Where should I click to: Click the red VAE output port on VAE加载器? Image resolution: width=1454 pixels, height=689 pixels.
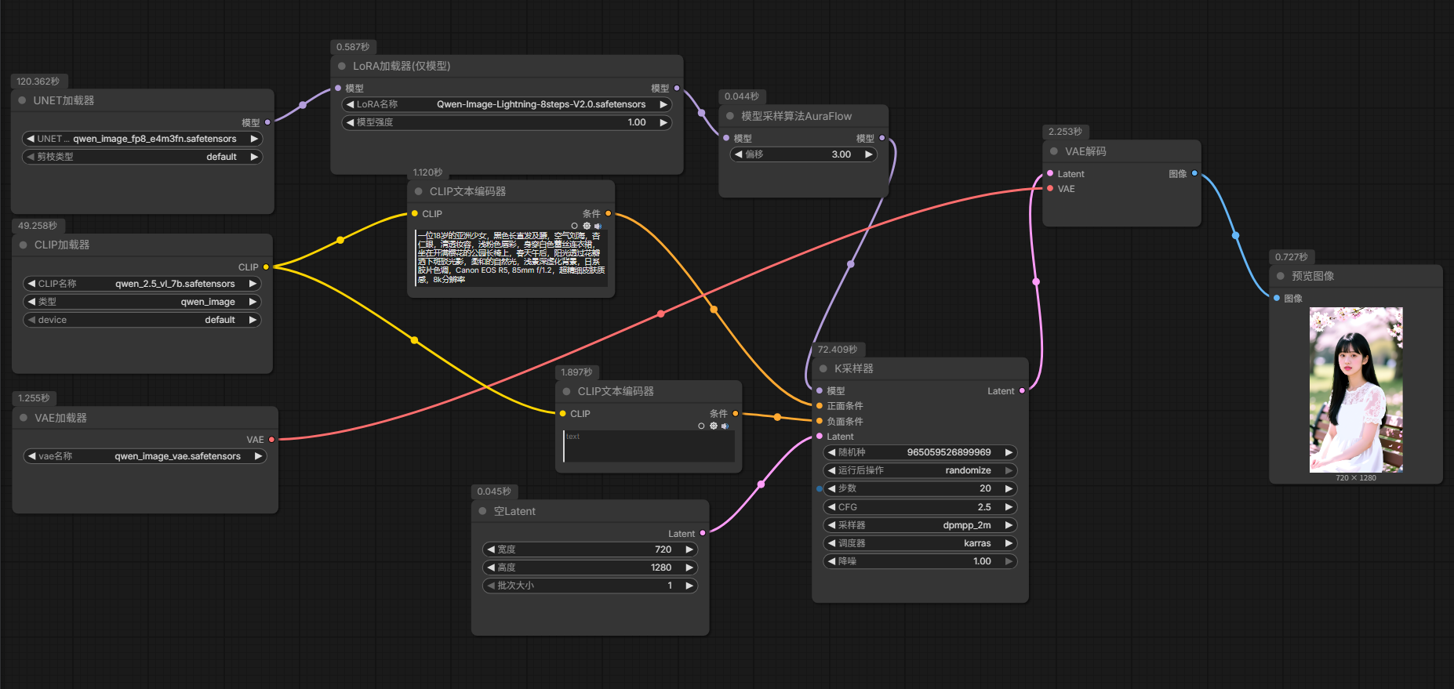pyautogui.click(x=272, y=440)
